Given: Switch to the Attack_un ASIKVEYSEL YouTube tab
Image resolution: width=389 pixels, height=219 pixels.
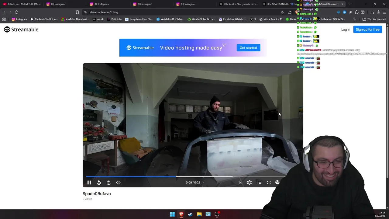Looking at the screenshot, I should [22, 4].
